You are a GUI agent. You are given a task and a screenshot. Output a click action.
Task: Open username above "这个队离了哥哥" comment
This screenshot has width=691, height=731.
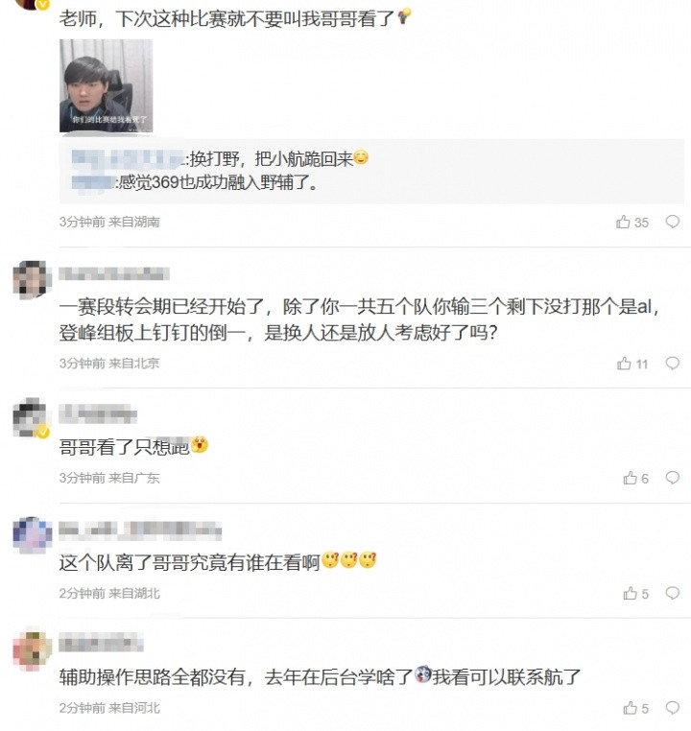click(140, 530)
